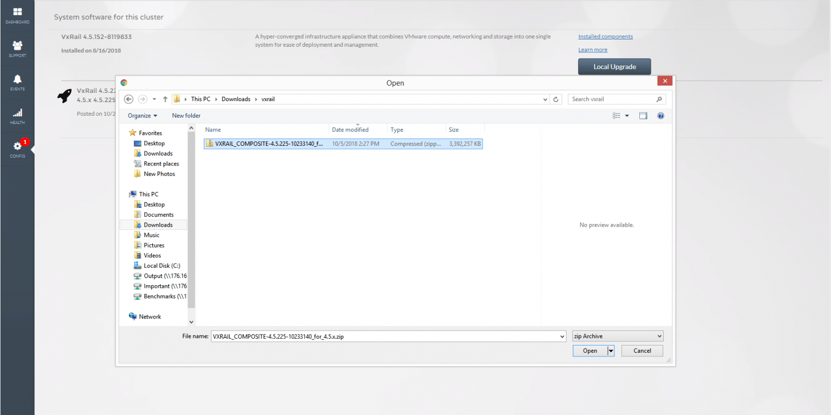831x415 pixels.
Task: Click the search magnifier icon
Action: (659, 99)
